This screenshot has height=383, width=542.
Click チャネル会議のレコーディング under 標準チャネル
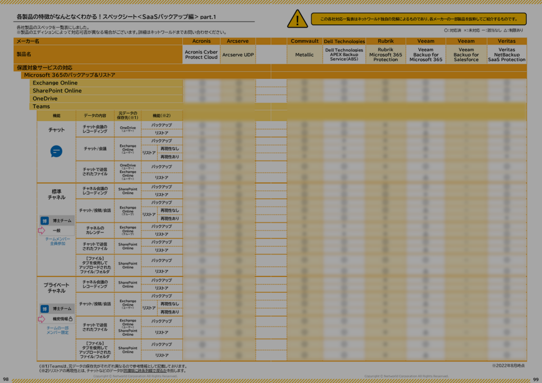click(95, 191)
